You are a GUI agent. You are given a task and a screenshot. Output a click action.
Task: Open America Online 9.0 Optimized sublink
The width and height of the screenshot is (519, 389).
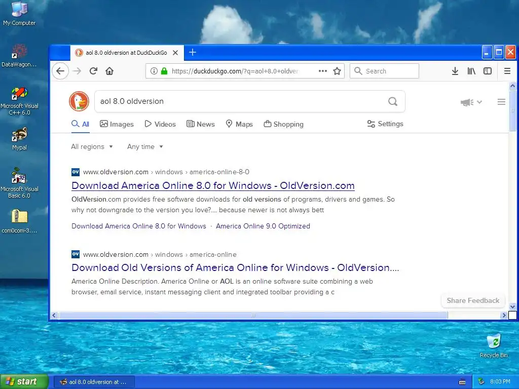click(x=263, y=226)
